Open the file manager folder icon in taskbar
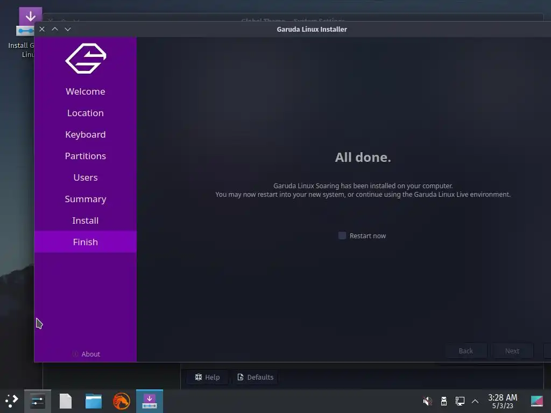551x413 pixels. pyautogui.click(x=94, y=401)
